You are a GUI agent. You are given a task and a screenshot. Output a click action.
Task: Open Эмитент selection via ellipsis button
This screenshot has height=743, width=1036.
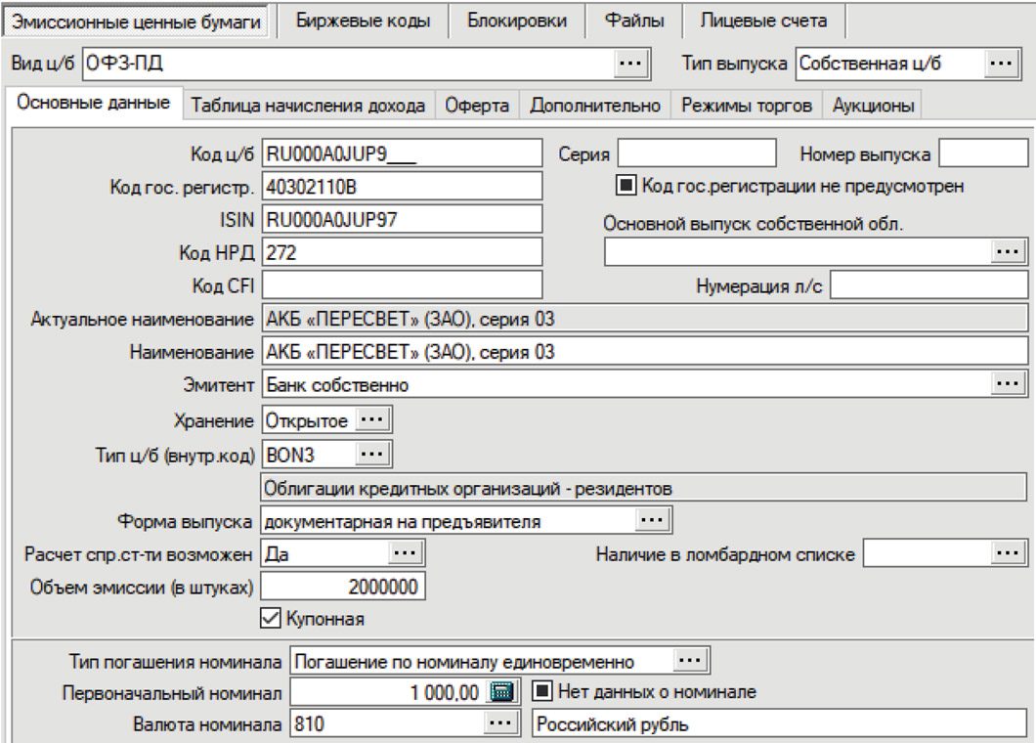[x=1008, y=384]
